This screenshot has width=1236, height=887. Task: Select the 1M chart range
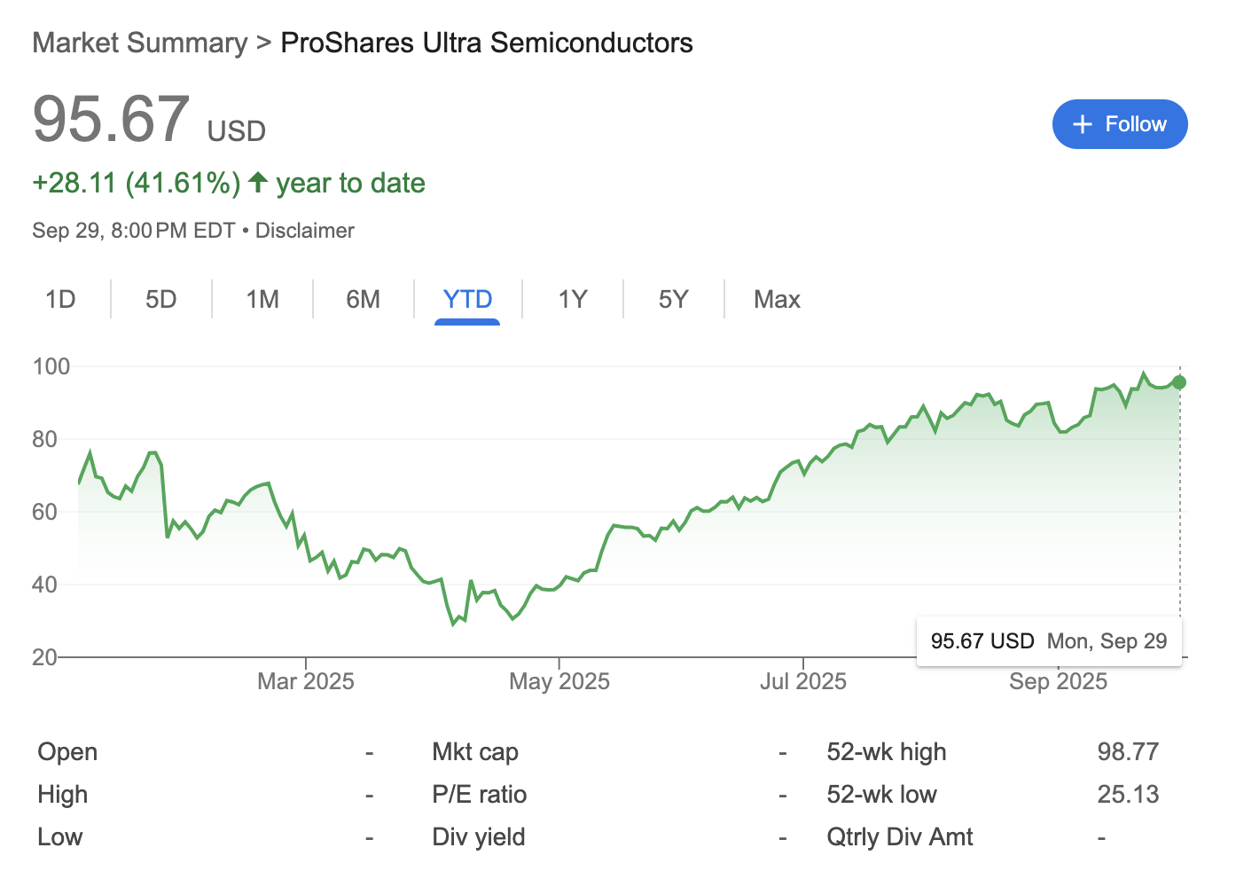262,299
